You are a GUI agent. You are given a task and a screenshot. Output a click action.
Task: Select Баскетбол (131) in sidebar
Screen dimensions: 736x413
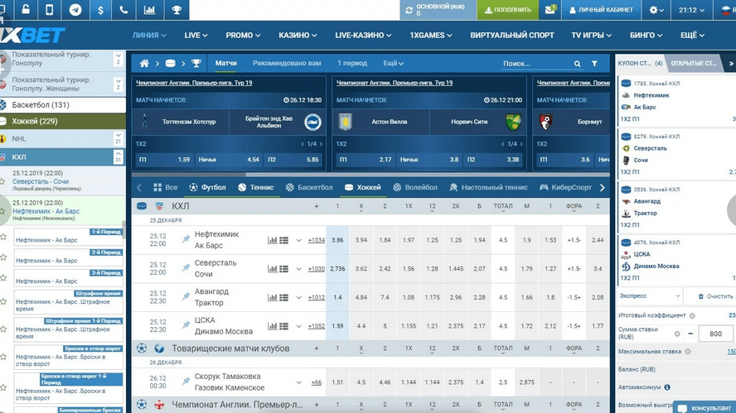63,105
